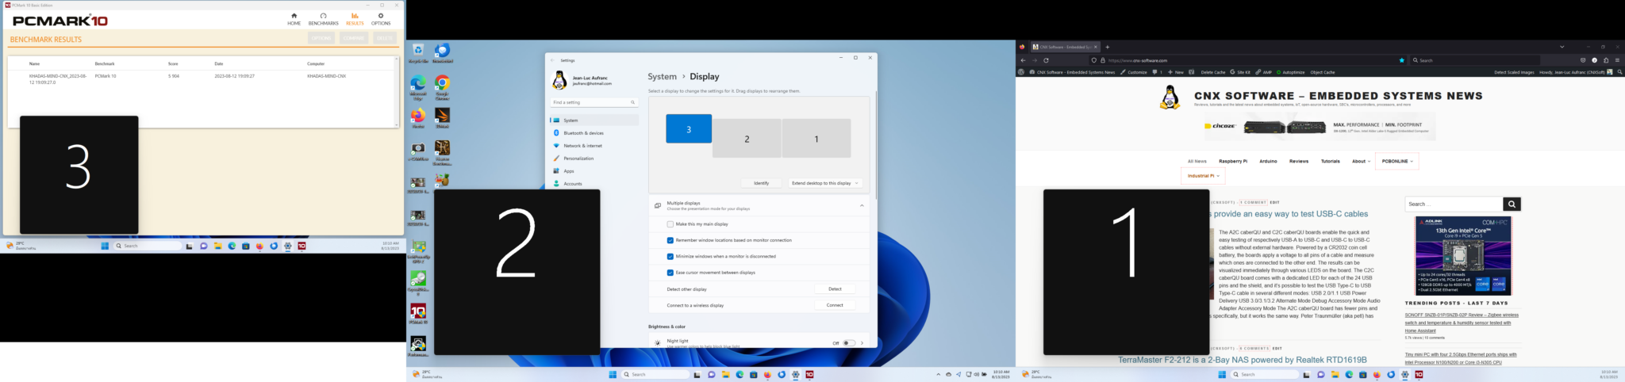Click bookmark star in Firefox address bar
The height and width of the screenshot is (382, 1625).
[1402, 60]
